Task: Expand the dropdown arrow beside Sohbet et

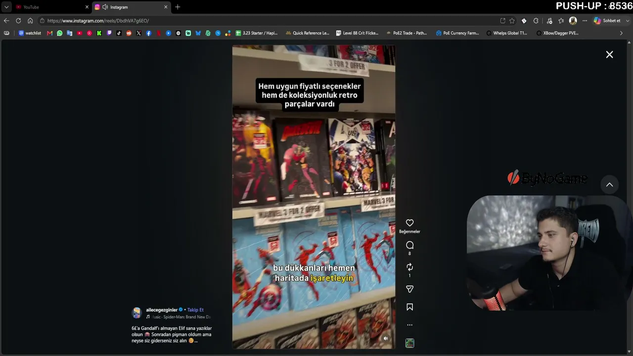Action: coord(627,21)
